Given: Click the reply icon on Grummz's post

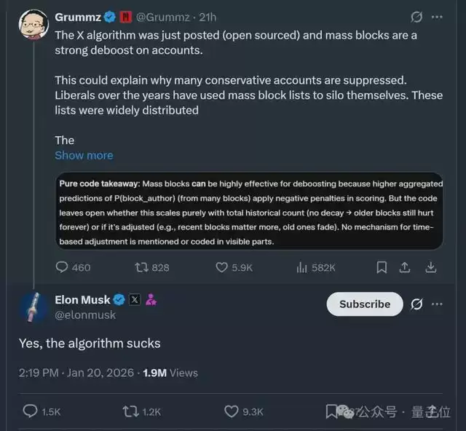Looking at the screenshot, I should coord(63,267).
